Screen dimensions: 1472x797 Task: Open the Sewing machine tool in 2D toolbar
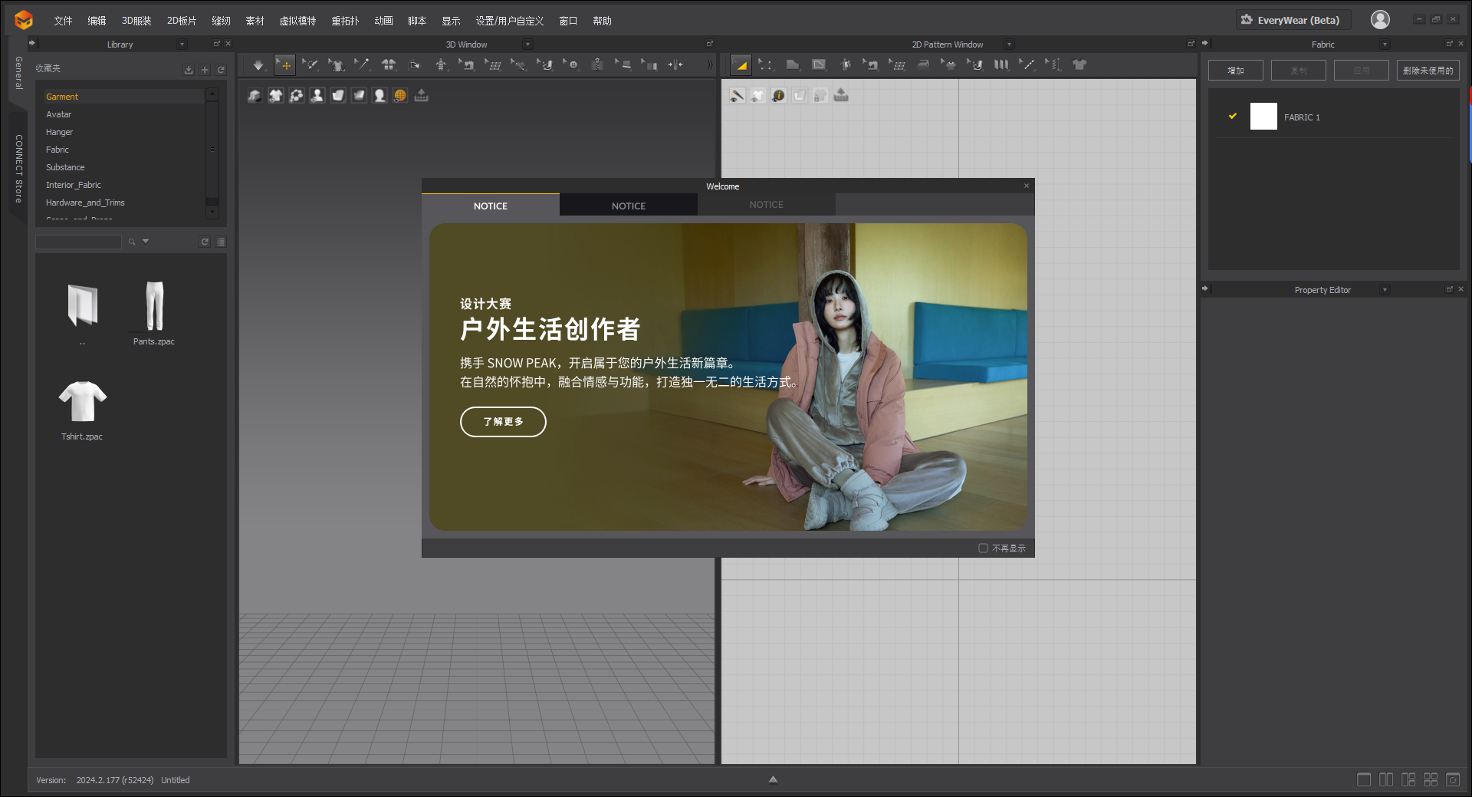873,65
